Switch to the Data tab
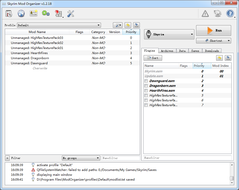This screenshot has width=239, height=190. pyautogui.click(x=182, y=51)
